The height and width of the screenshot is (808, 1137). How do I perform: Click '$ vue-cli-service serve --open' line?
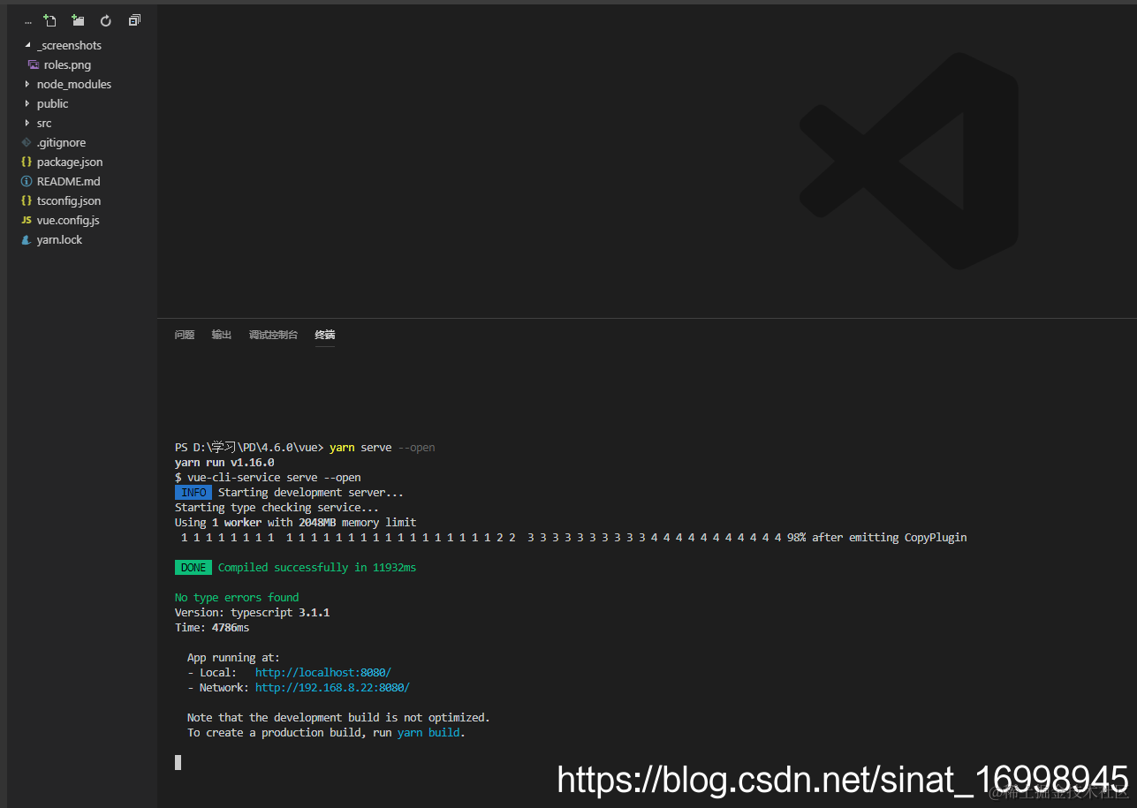(x=268, y=477)
